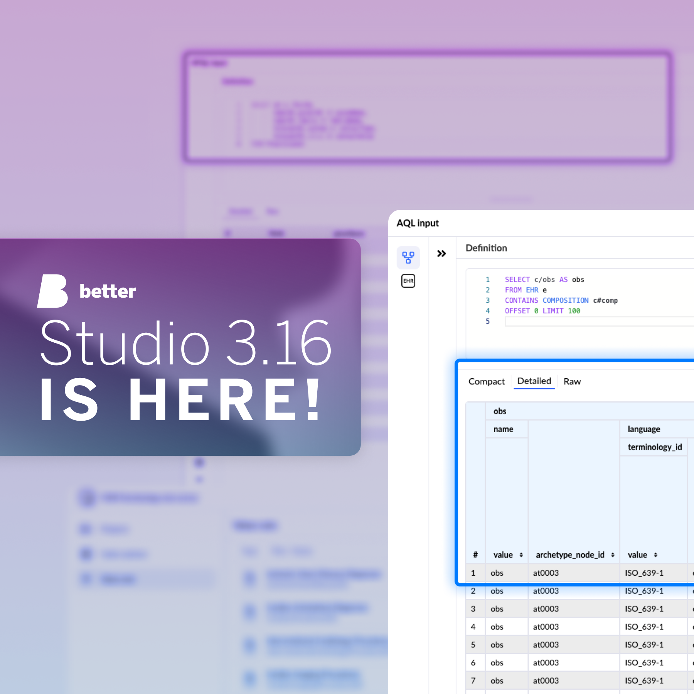This screenshot has width=694, height=694.
Task: Sort by name value column
Action: point(521,555)
